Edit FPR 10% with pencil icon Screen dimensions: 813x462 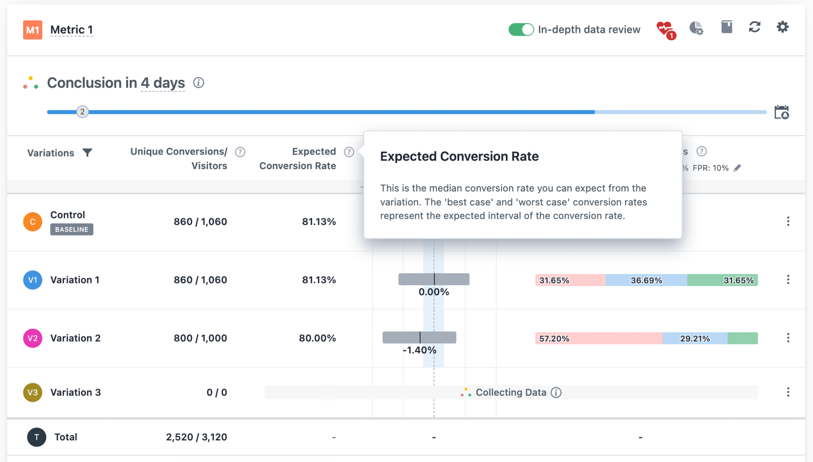(737, 168)
